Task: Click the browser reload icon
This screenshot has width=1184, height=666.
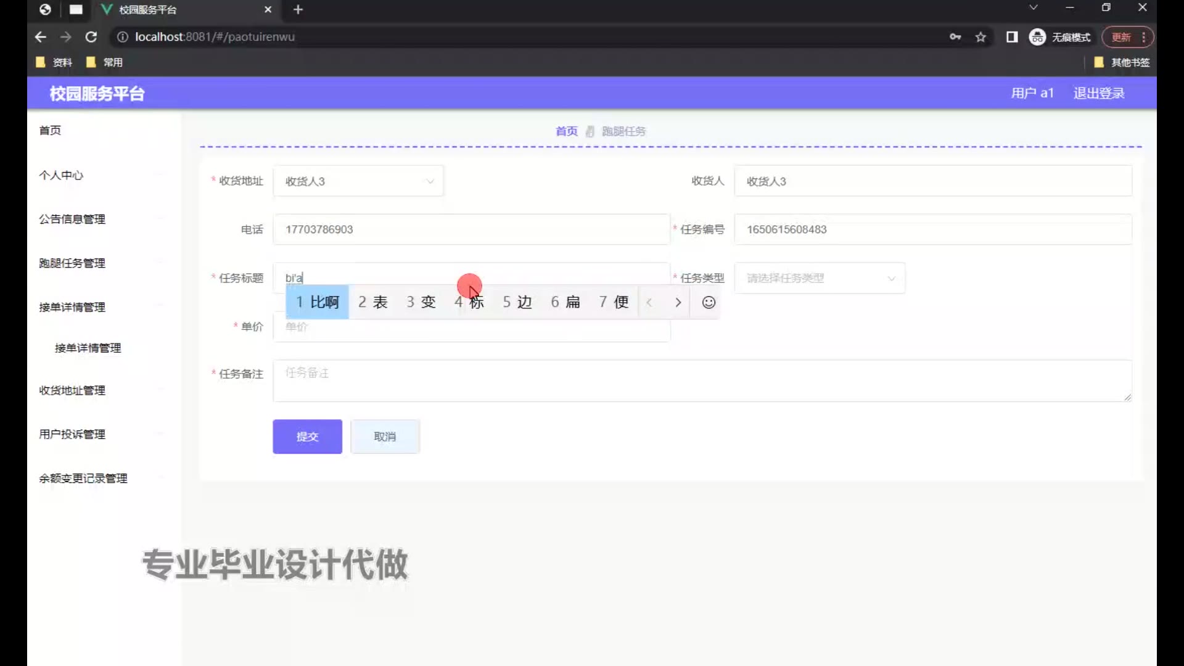Action: (x=91, y=37)
